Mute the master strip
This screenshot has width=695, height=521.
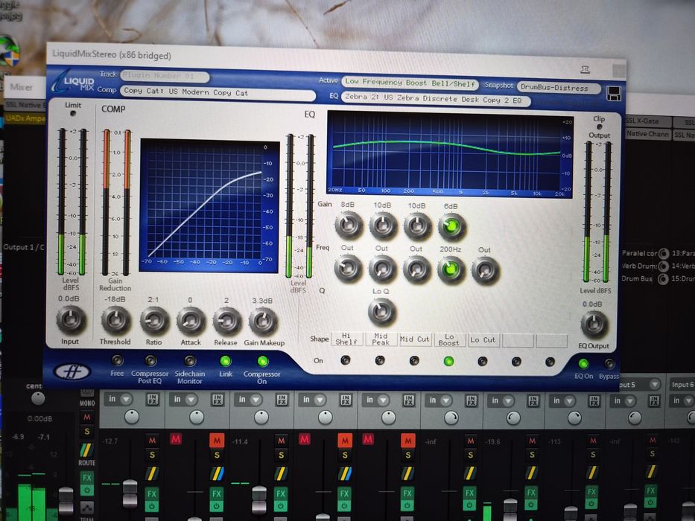coord(87,417)
